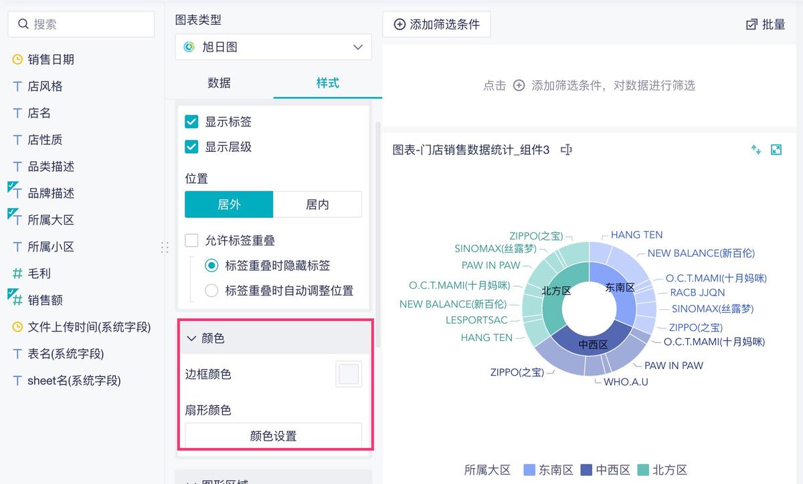Image resolution: width=803 pixels, height=484 pixels.
Task: Click the sort arrows icon on the chart card
Action: 755,150
